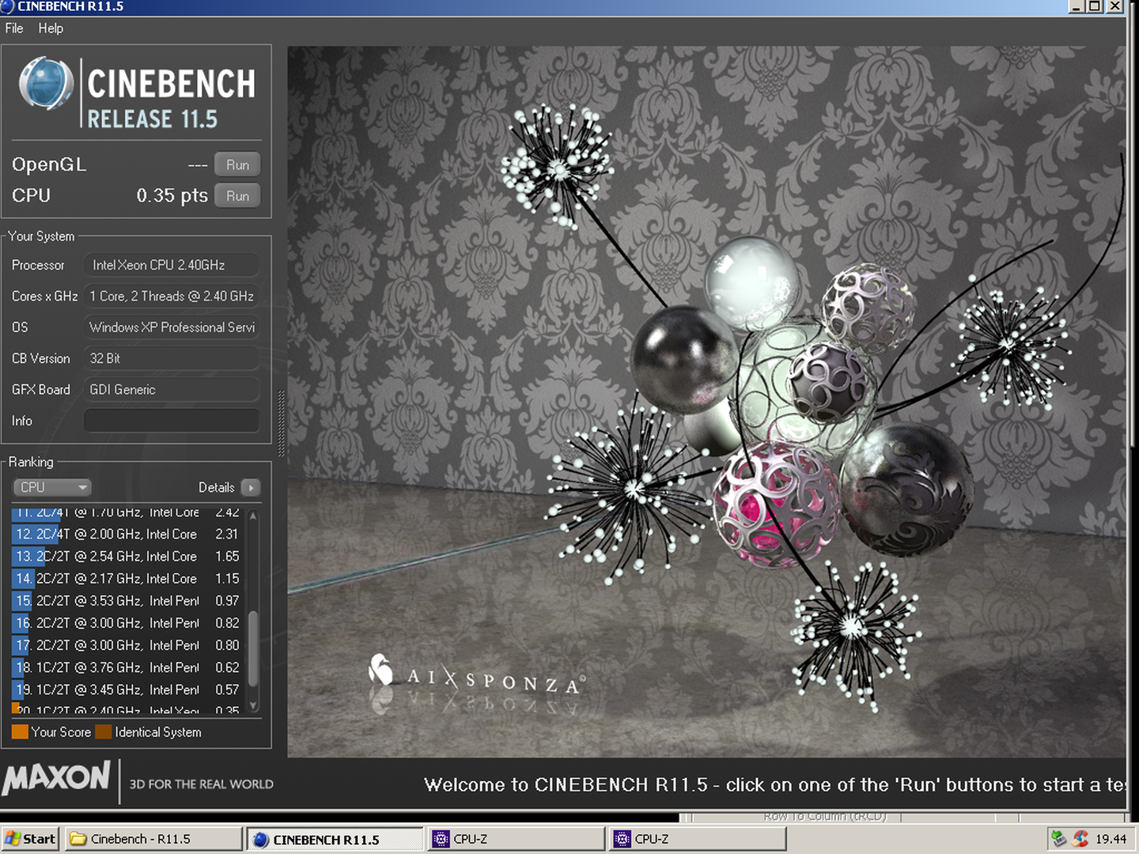This screenshot has height=854, width=1139.
Task: Click the rendered scene preview image
Action: tap(706, 402)
